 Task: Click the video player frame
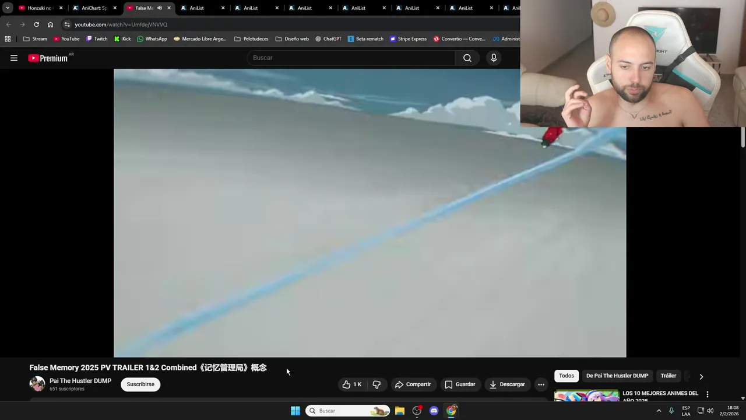pyautogui.click(x=370, y=213)
